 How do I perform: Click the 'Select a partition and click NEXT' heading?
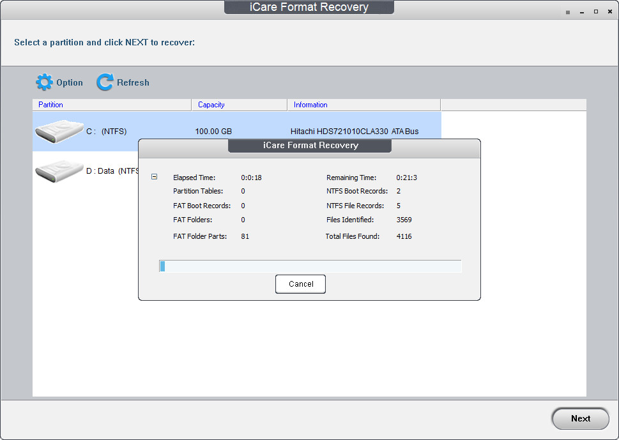(x=105, y=42)
